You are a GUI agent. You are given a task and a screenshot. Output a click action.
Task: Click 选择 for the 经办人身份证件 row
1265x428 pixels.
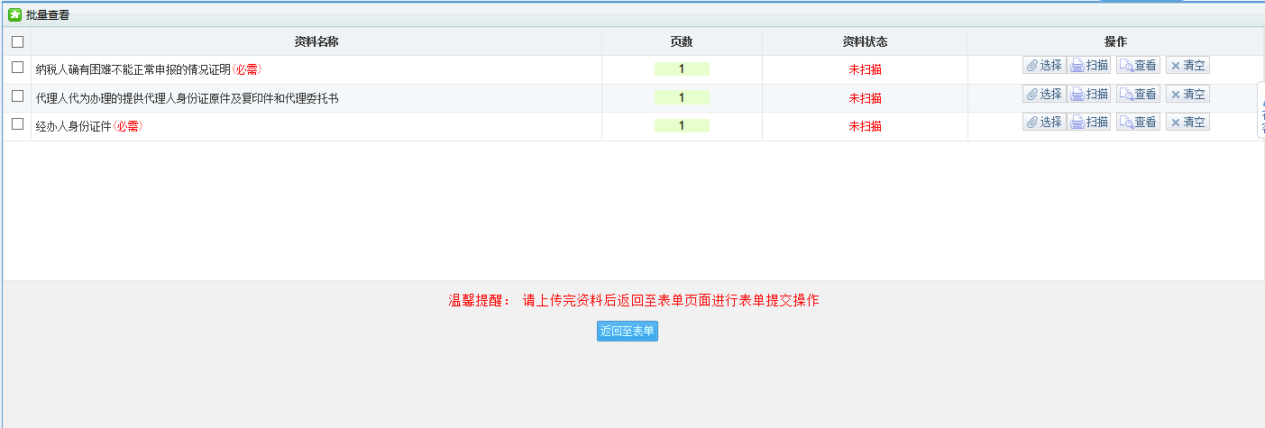click(1044, 122)
